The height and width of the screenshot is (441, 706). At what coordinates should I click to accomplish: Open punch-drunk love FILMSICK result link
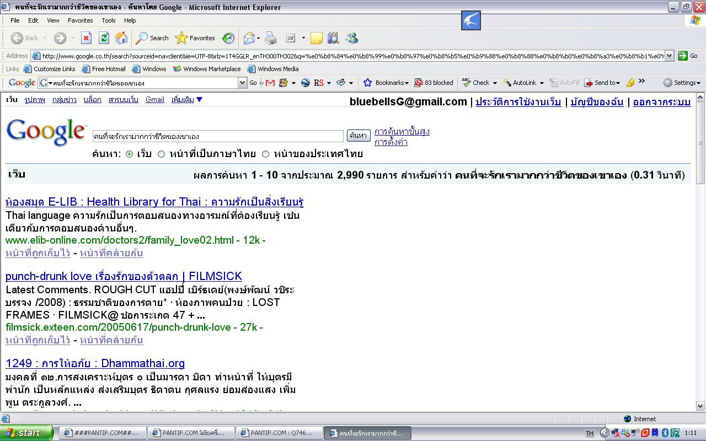pyautogui.click(x=124, y=276)
